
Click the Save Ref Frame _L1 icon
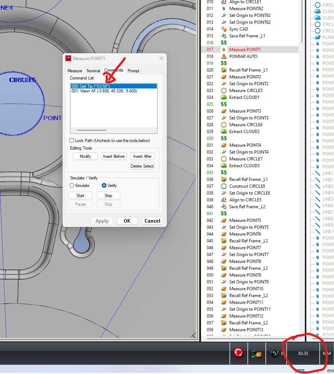pyautogui.click(x=224, y=36)
